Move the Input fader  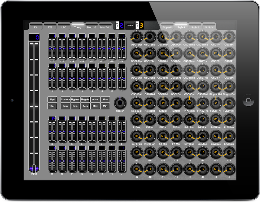(34, 168)
